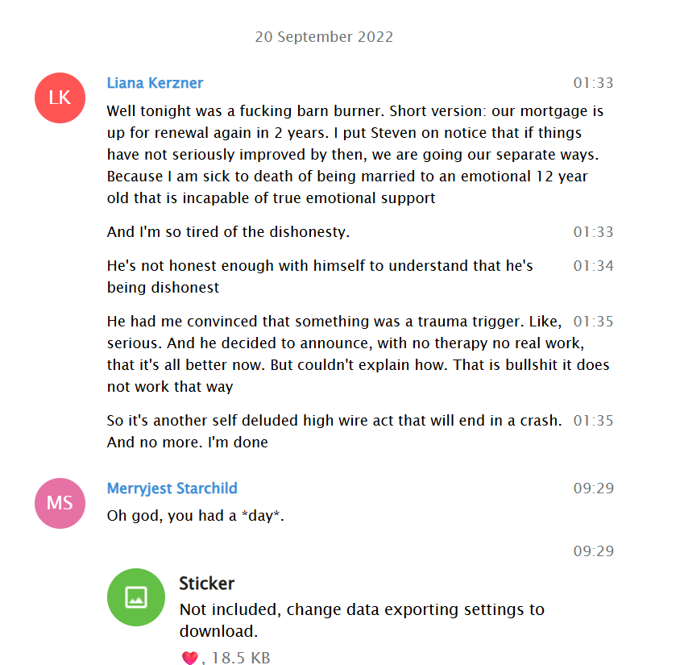Select the 'He had me convinced' trauma trigger message
The image size is (684, 665).
[x=359, y=354]
